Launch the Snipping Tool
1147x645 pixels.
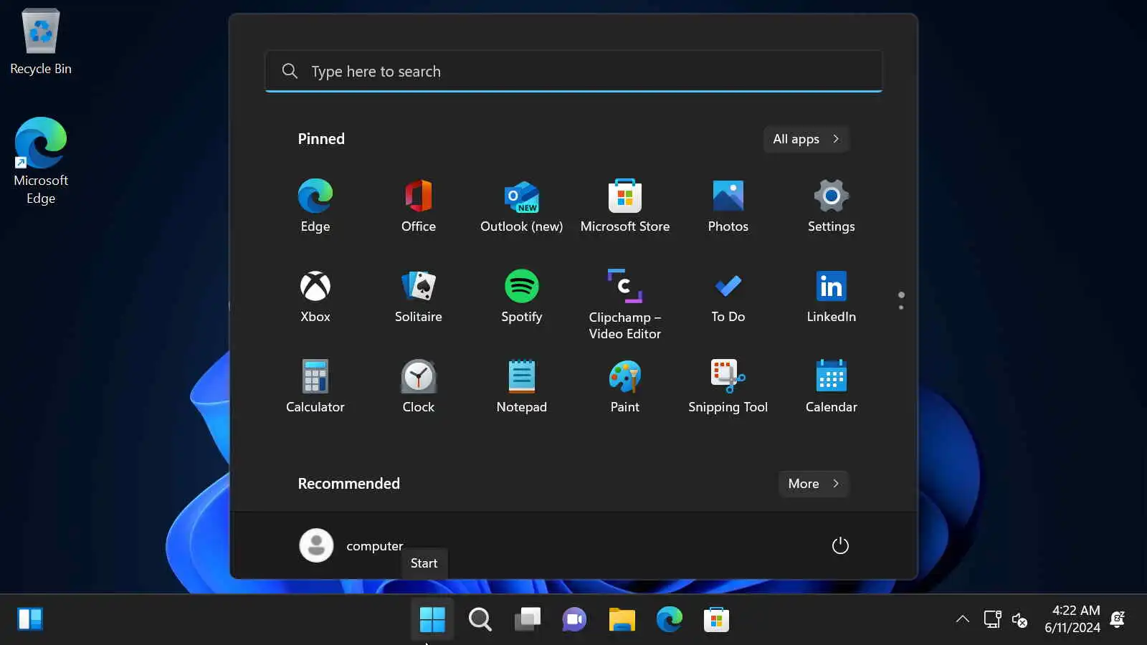728,386
